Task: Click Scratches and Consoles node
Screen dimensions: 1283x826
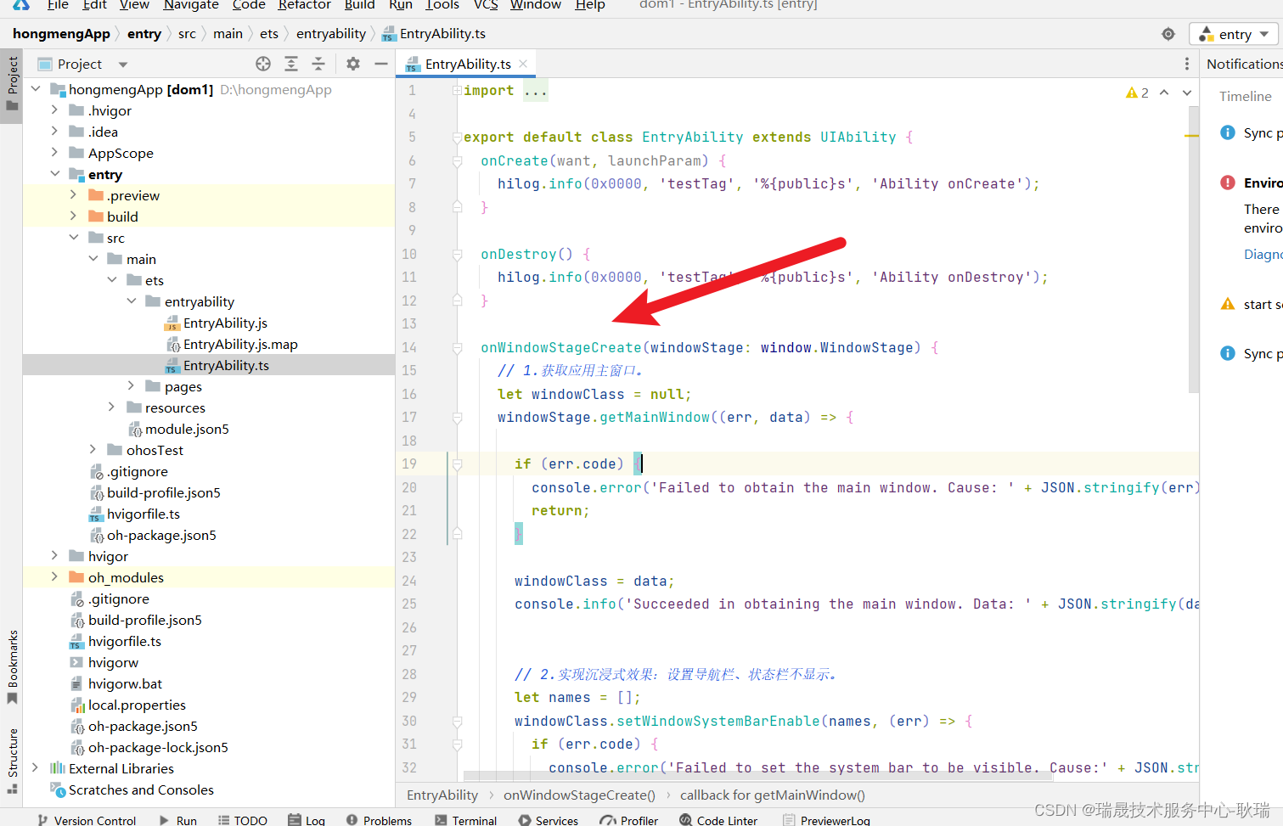Action: (x=141, y=789)
